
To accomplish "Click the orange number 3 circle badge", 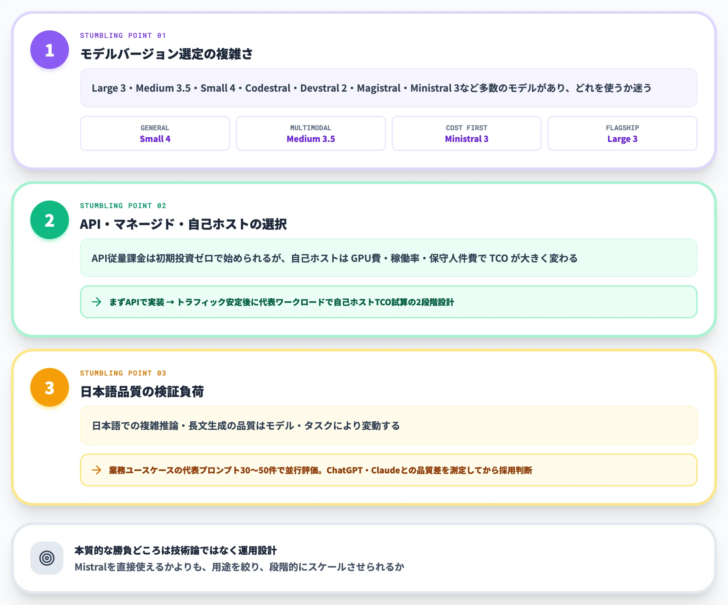I will [x=50, y=387].
